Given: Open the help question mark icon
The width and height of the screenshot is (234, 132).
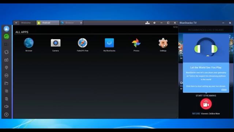Looking at the screenshot, I should click(6, 114).
